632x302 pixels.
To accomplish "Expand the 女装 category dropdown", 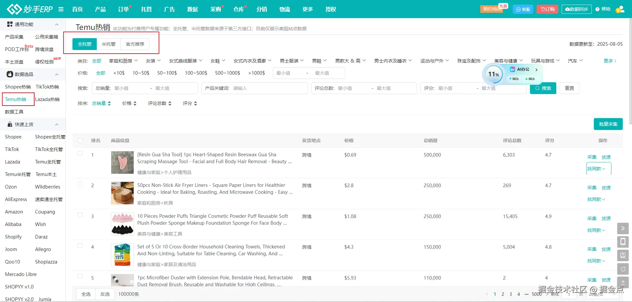I will 153,61.
